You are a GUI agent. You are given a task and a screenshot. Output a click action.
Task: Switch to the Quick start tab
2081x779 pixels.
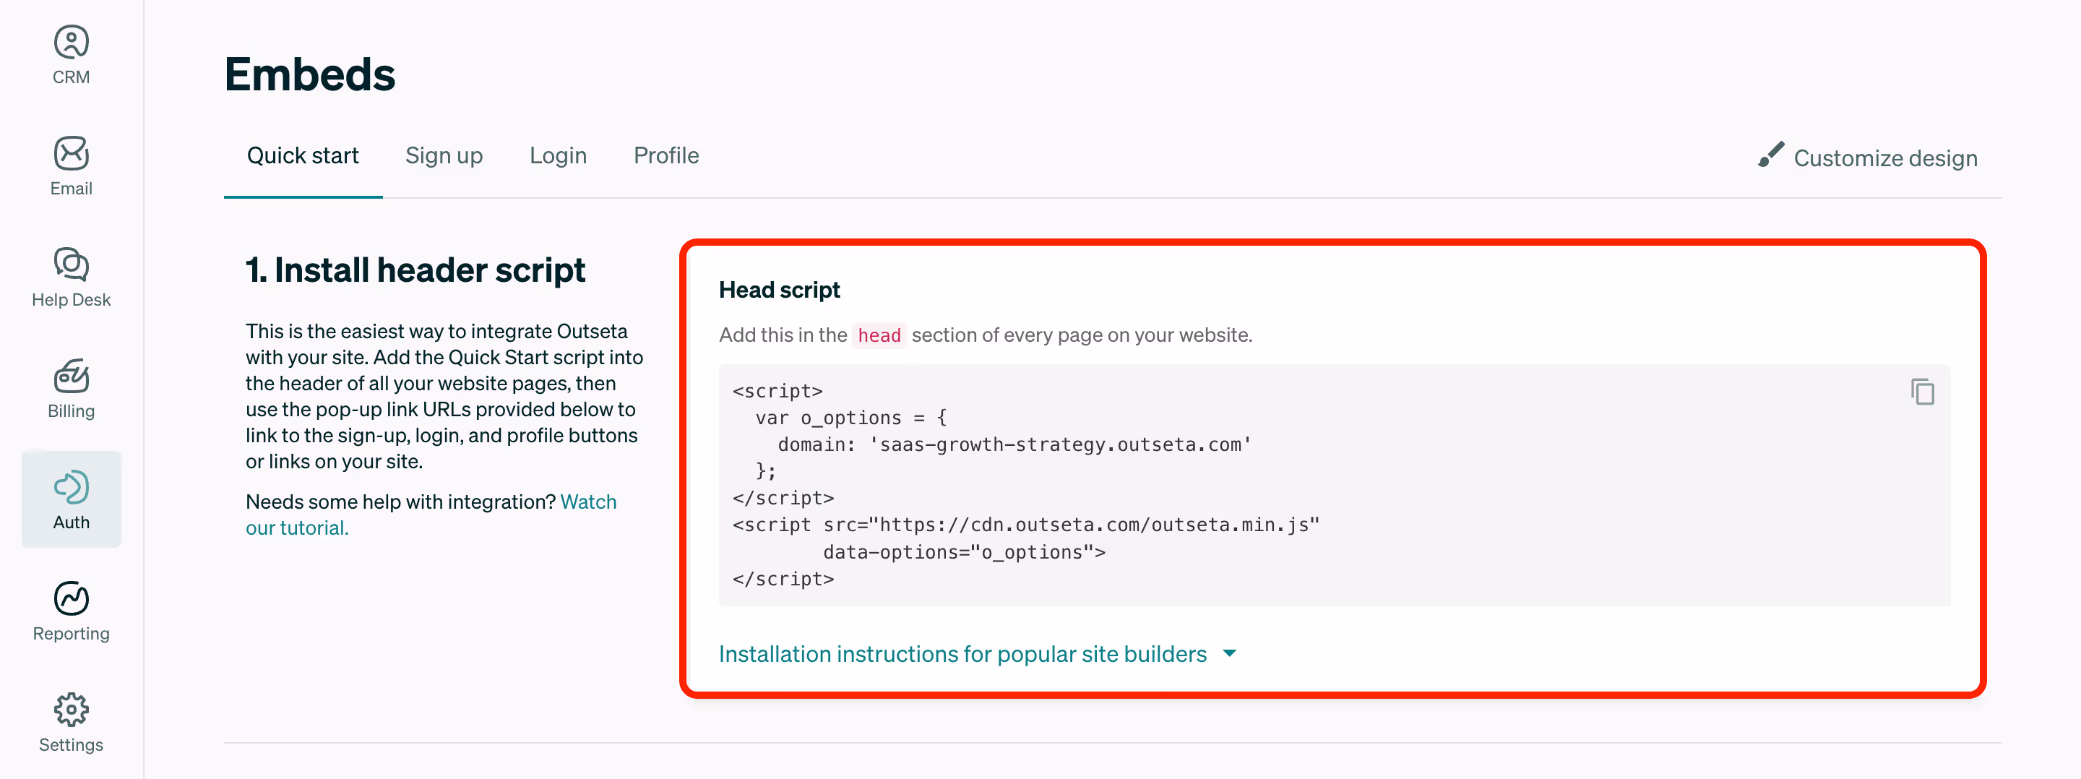(x=303, y=155)
